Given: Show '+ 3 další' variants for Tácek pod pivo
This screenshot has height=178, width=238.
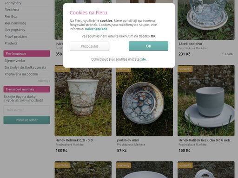Looking at the screenshot, I should pos(227,54).
